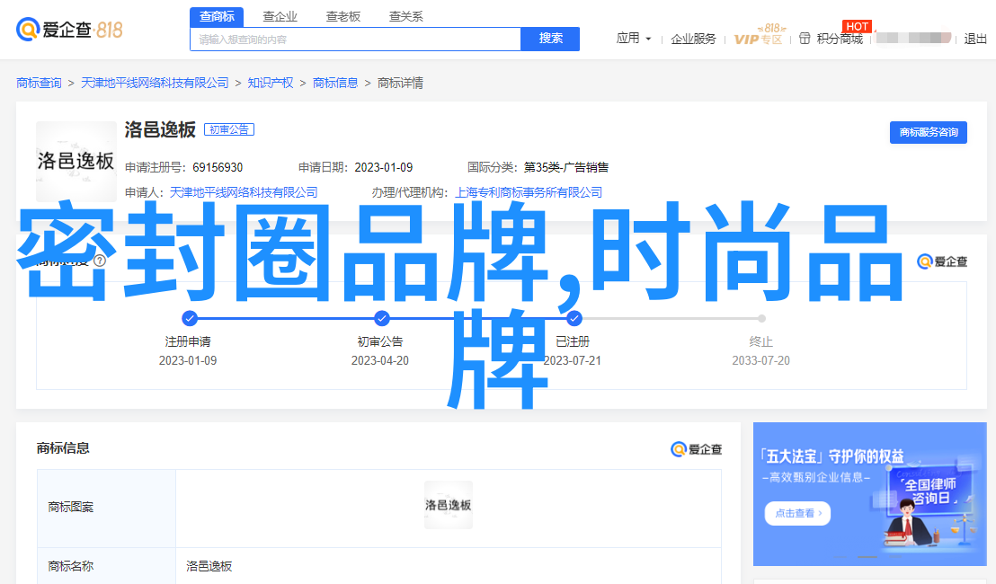Viewport: 996px width, 584px height.
Task: Click the 第35类-广告销售 classification text
Action: (566, 168)
